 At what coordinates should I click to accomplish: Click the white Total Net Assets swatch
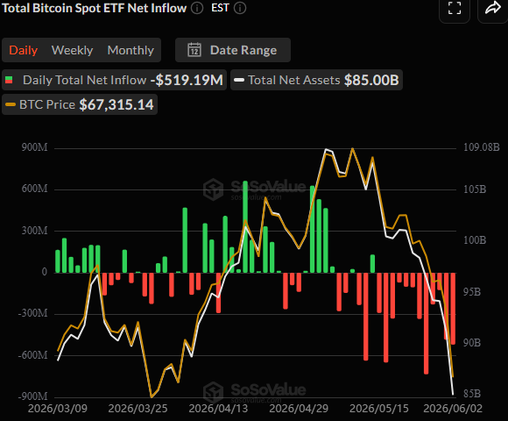coord(239,80)
